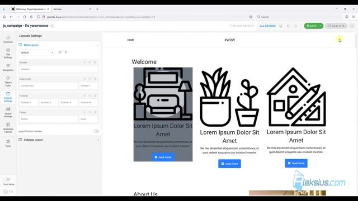358x201 pixels.
Task: Click the View Site button
Action: pyautogui.click(x=336, y=26)
